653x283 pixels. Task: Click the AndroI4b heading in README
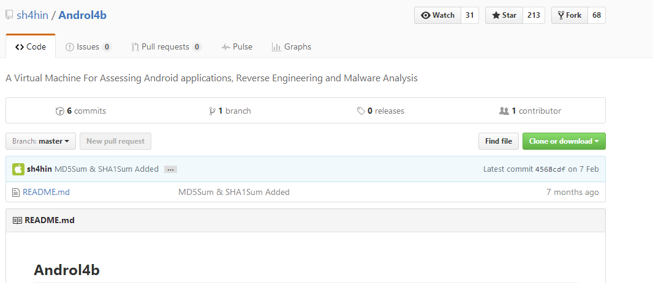[67, 270]
